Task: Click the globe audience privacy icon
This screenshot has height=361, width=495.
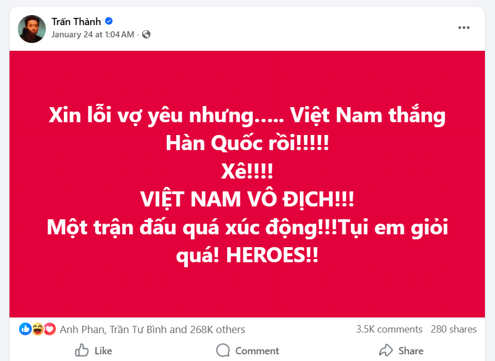Action: click(x=145, y=34)
